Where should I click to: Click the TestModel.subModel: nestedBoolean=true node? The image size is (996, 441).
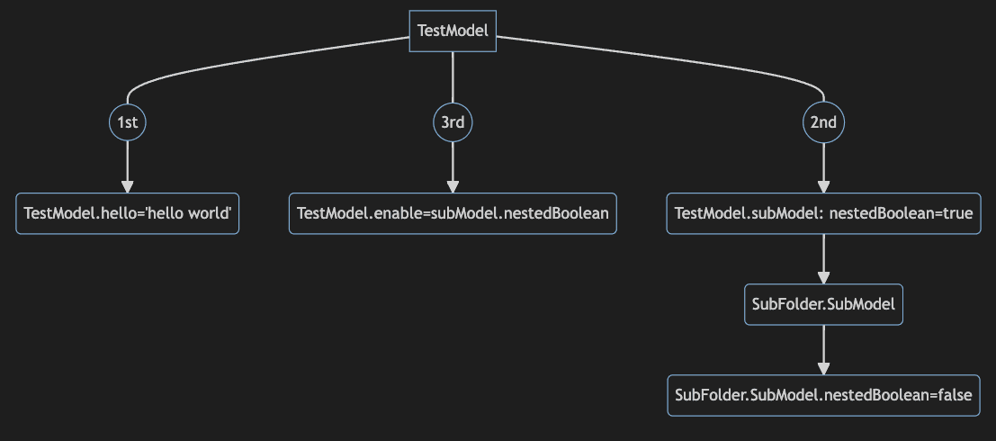pos(823,213)
